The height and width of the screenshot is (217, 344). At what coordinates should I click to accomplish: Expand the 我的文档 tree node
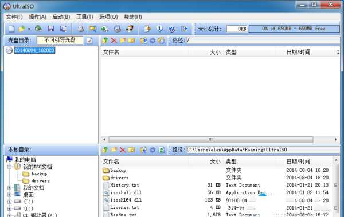(9, 188)
